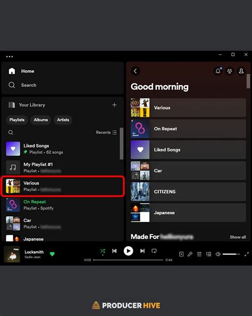The width and height of the screenshot is (252, 316).
Task: Select Various playlist in library
Action: (62, 186)
